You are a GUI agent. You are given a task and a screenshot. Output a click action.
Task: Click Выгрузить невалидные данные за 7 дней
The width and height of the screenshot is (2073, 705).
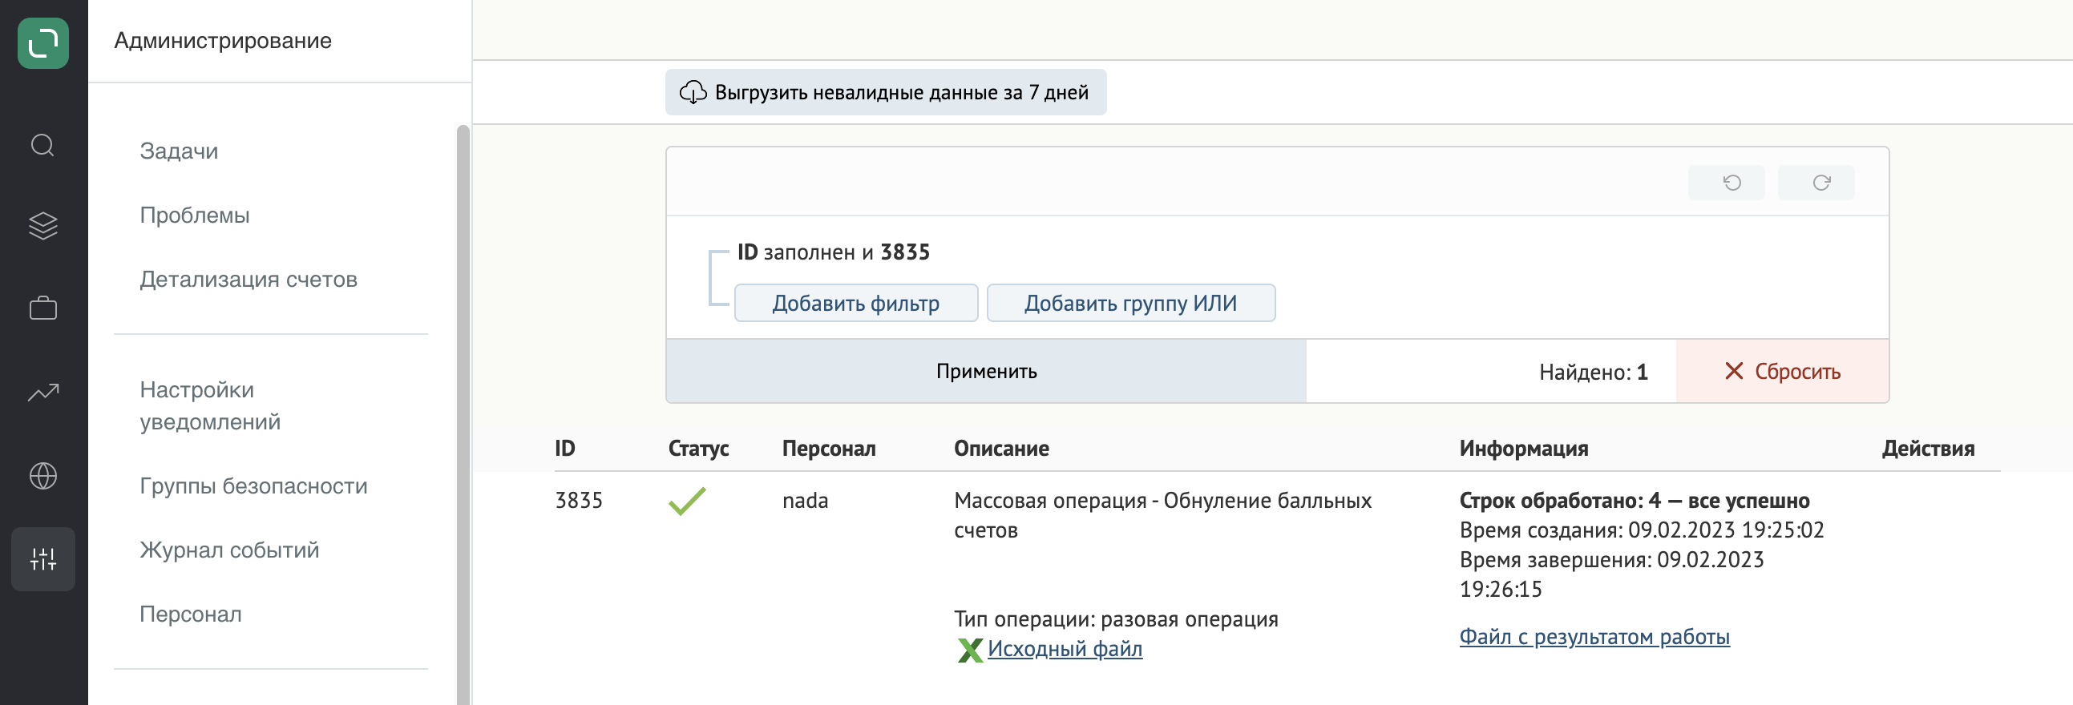[885, 92]
